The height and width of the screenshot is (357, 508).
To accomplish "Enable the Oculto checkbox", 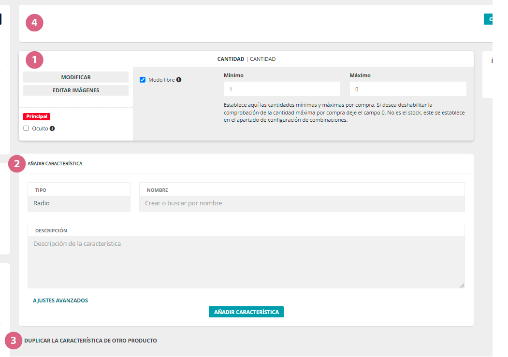I will pos(27,129).
